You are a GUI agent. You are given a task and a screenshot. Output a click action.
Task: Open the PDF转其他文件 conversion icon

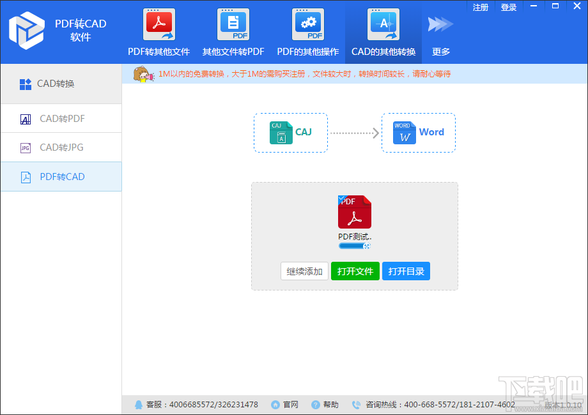(x=159, y=25)
